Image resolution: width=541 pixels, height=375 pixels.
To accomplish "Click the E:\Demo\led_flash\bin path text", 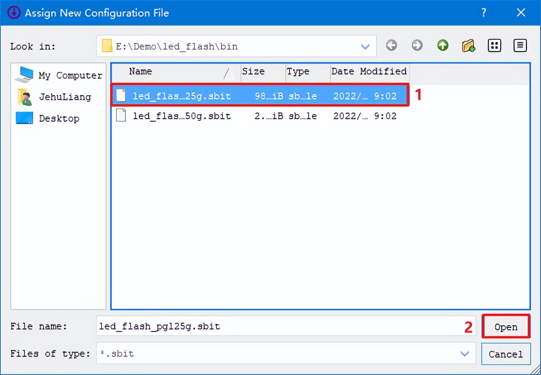I will click(x=177, y=46).
